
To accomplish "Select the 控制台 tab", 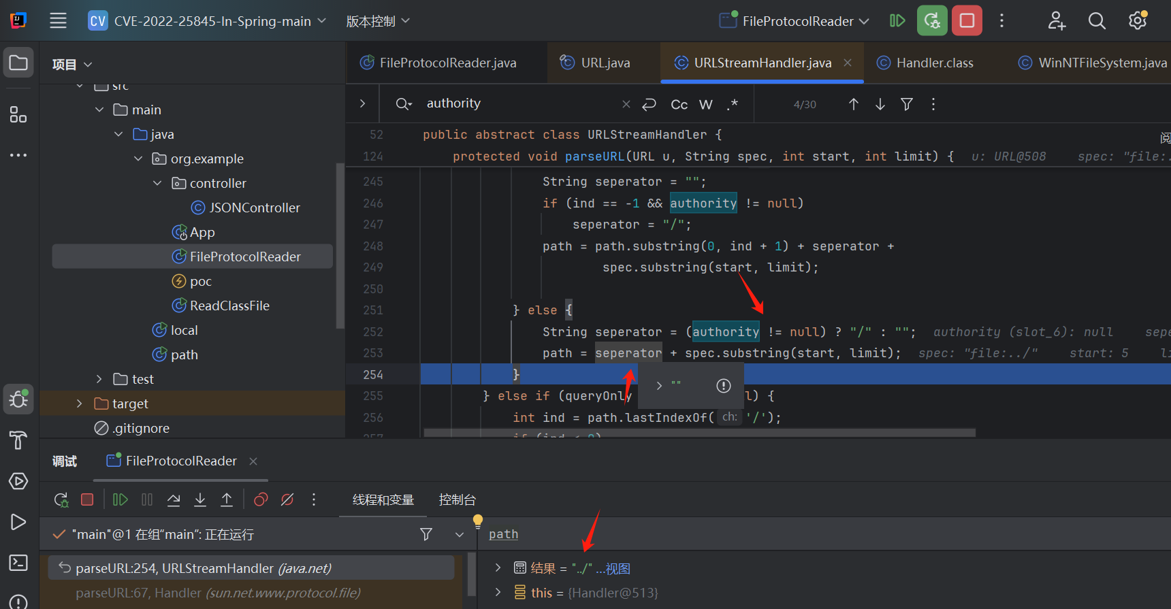I will pyautogui.click(x=457, y=499).
